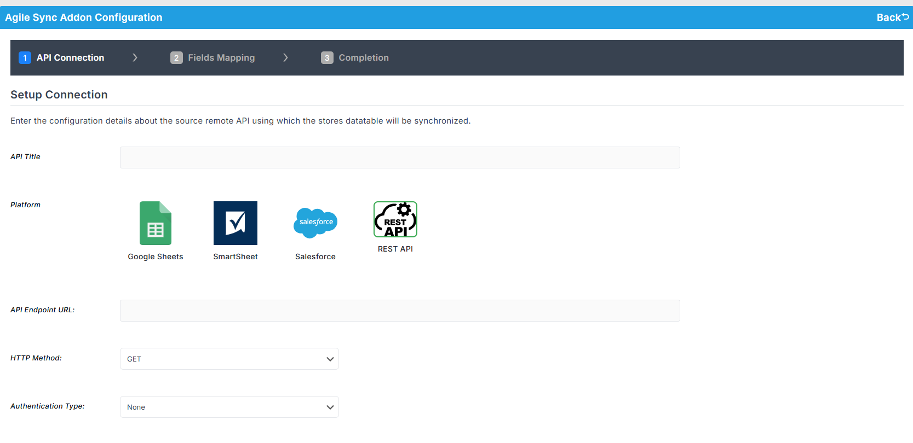Click the gray step 3 number badge
Image resolution: width=913 pixels, height=443 pixels.
(x=327, y=58)
